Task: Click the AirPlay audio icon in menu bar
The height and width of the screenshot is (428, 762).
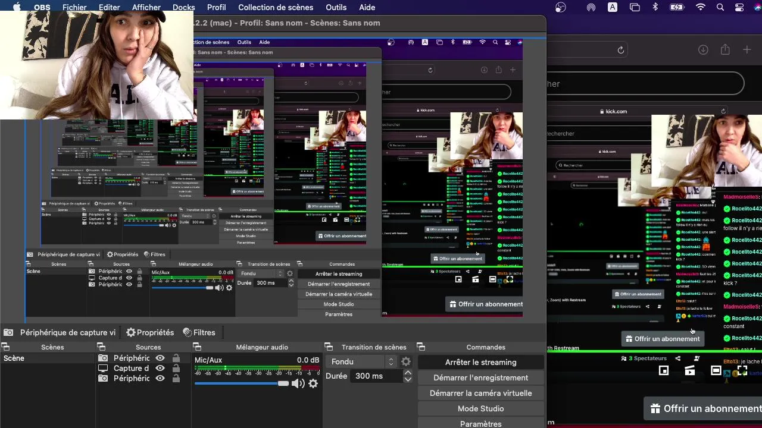Action: [x=591, y=7]
